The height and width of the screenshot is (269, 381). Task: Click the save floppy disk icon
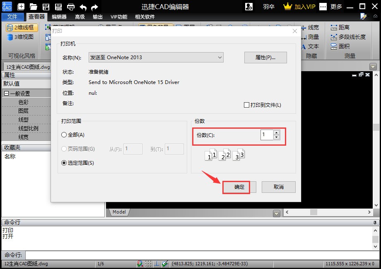pos(46,7)
